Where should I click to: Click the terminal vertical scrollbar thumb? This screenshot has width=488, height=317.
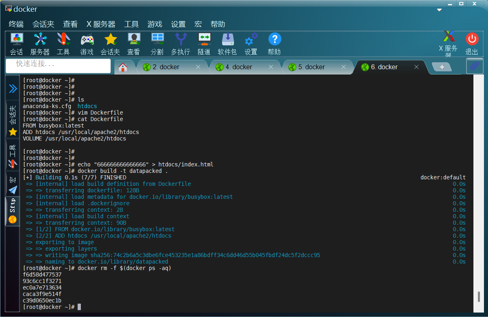(x=479, y=297)
